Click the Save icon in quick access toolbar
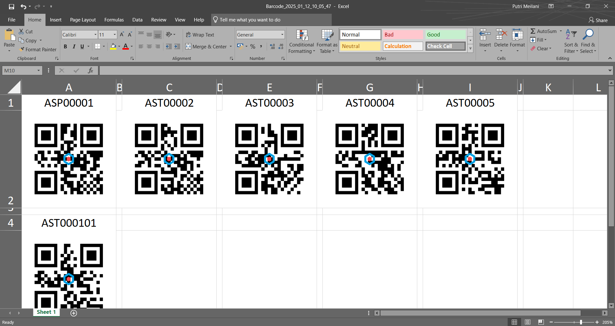Viewport: 615px width, 326px height. tap(12, 6)
